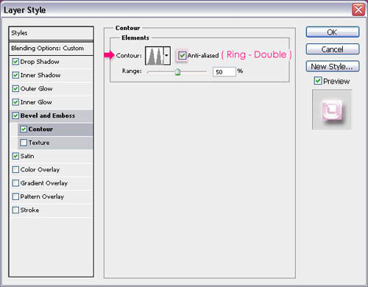
Task: Dismiss dialog with the Cancel button
Action: (x=333, y=49)
